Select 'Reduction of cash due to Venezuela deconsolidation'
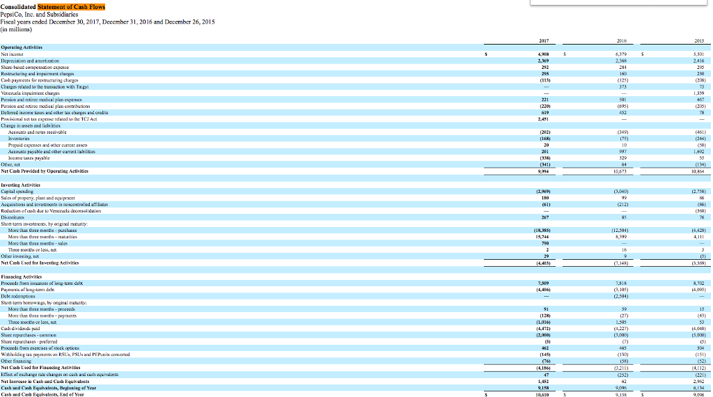713x397 pixels. (x=51, y=210)
